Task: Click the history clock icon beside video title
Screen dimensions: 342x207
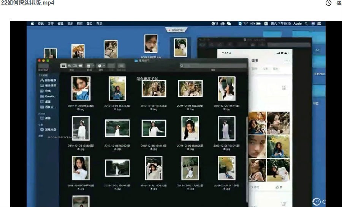Action: coord(328,3)
